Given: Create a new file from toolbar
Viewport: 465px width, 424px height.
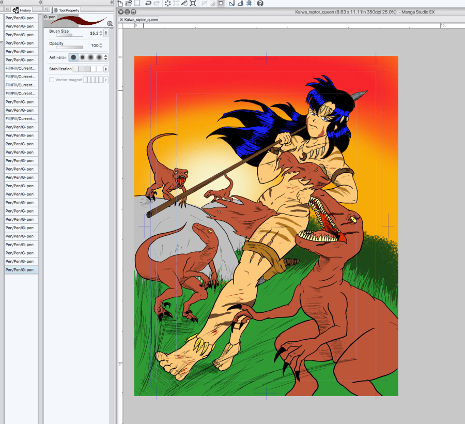Looking at the screenshot, I should (x=120, y=3).
